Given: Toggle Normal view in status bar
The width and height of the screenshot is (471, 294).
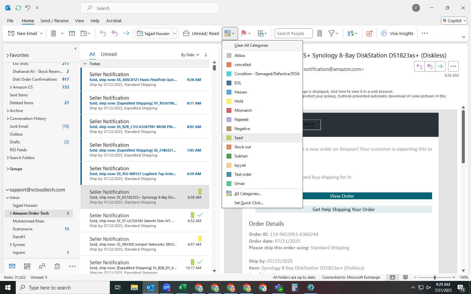Looking at the screenshot, I should 392,277.
